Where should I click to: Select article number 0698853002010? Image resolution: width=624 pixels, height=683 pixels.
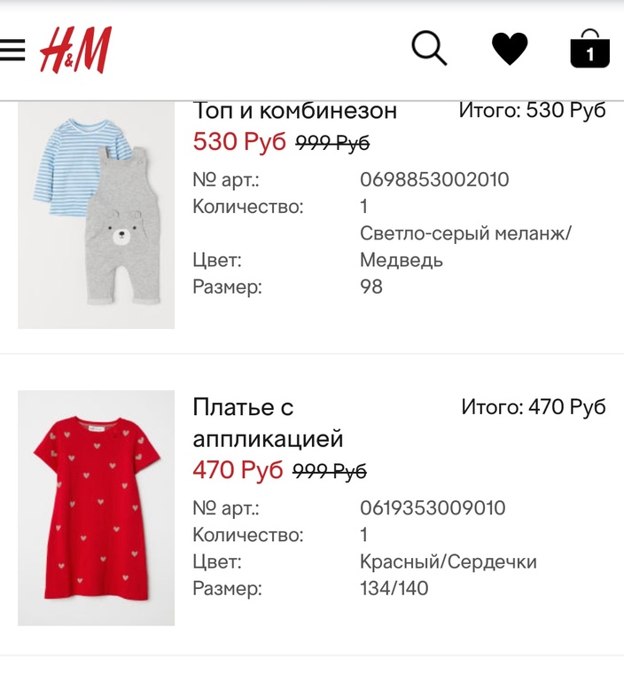tap(434, 179)
